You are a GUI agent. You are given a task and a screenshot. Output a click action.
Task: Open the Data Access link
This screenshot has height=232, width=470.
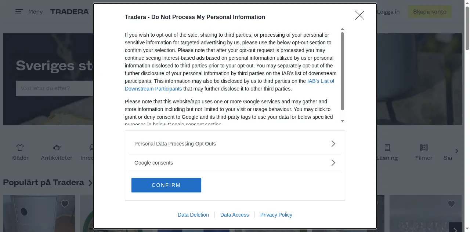[235, 215]
